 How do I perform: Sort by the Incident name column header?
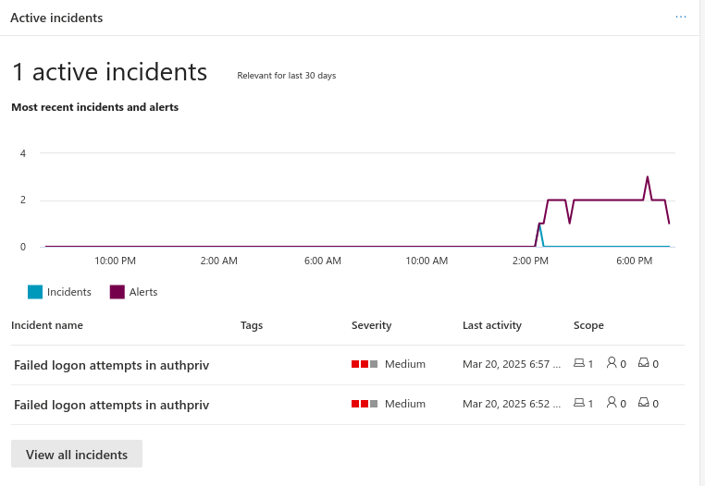[x=47, y=325]
